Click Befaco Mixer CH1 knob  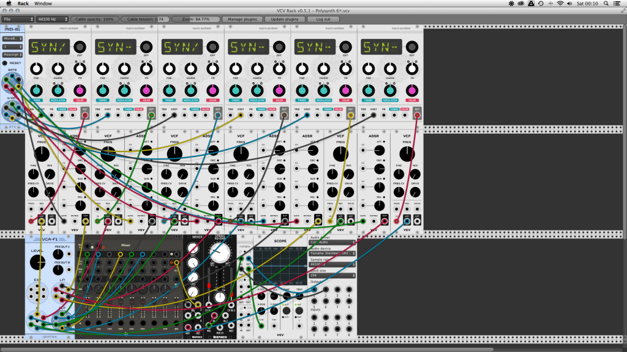(x=193, y=249)
